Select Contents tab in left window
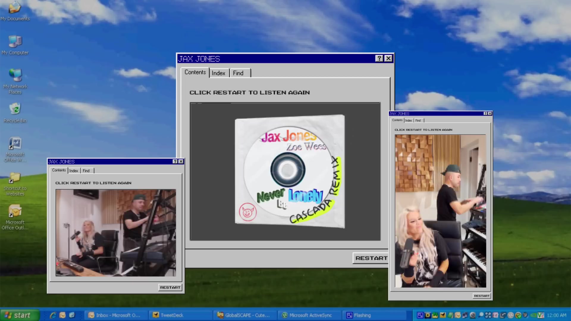571x321 pixels. [59, 170]
